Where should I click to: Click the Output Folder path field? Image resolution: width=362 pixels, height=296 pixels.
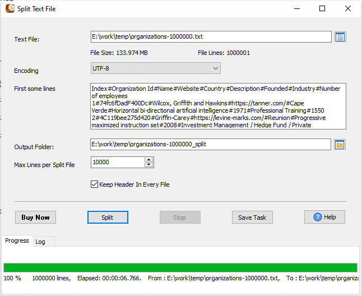[211, 145]
